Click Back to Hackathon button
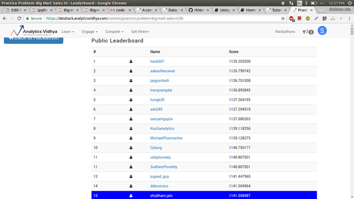Screen dimensions: 354x199 point(33,40)
